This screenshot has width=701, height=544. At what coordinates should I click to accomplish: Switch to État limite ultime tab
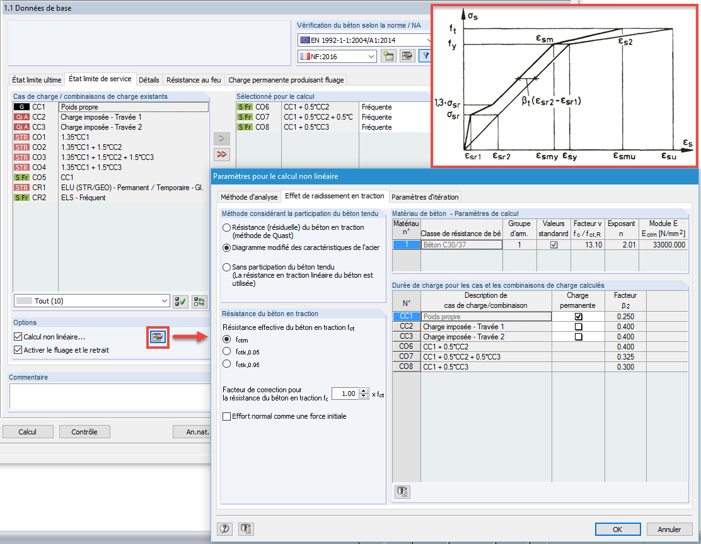click(37, 80)
